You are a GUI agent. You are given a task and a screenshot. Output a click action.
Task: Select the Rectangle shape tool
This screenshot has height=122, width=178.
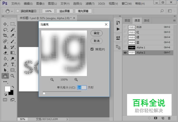(x=12, y=70)
